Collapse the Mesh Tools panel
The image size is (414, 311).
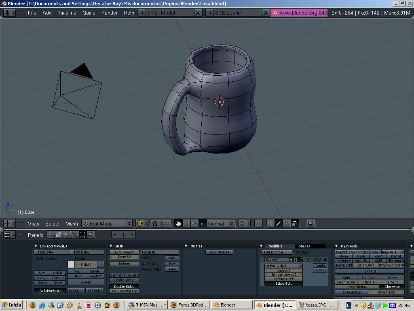point(336,246)
